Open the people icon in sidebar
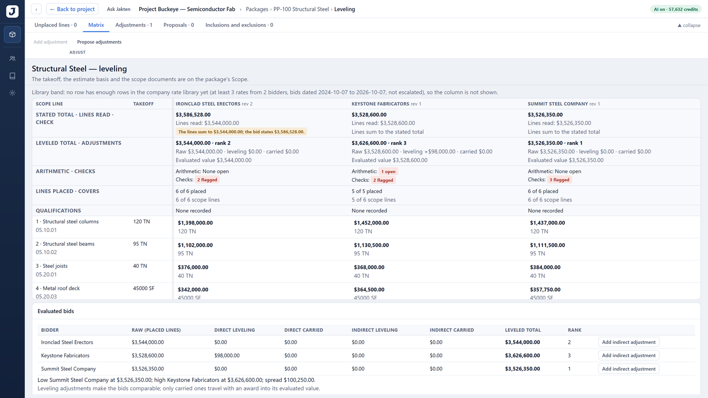Screen dimensions: 708x398 tap(12, 58)
